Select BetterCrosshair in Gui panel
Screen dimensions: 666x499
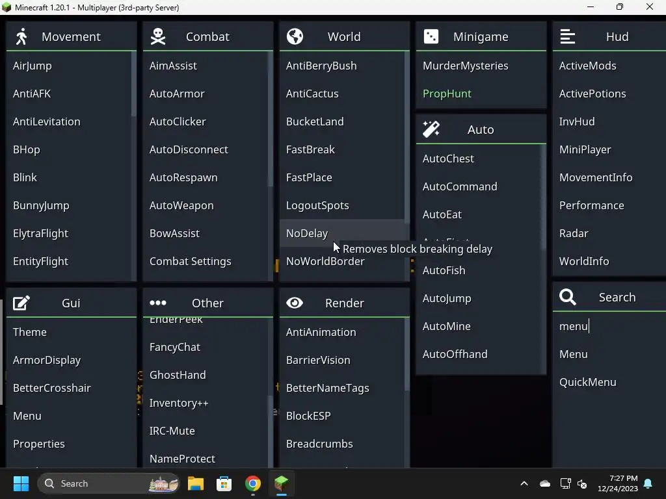[72, 388]
